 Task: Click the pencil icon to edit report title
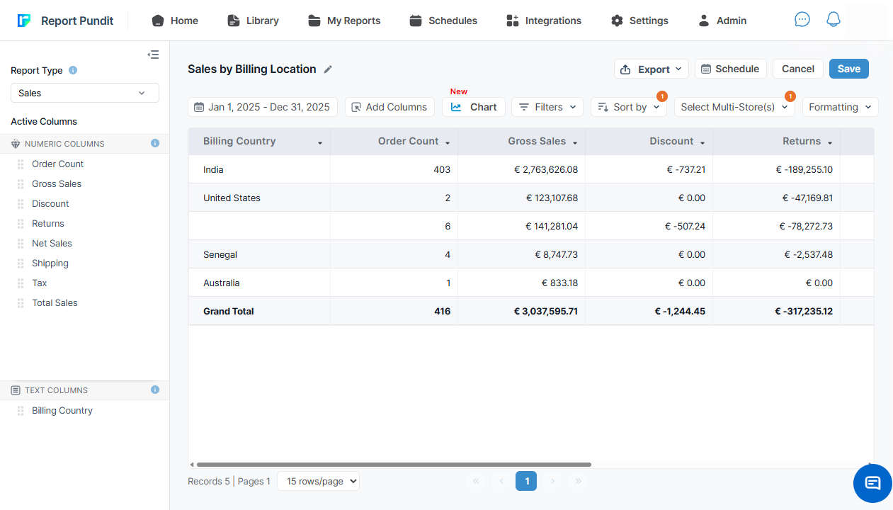pyautogui.click(x=328, y=69)
